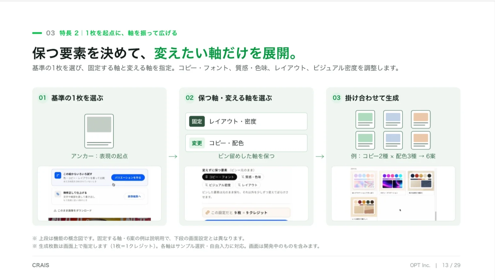Click the caption ピン留めした軸を保つ

[x=246, y=156]
